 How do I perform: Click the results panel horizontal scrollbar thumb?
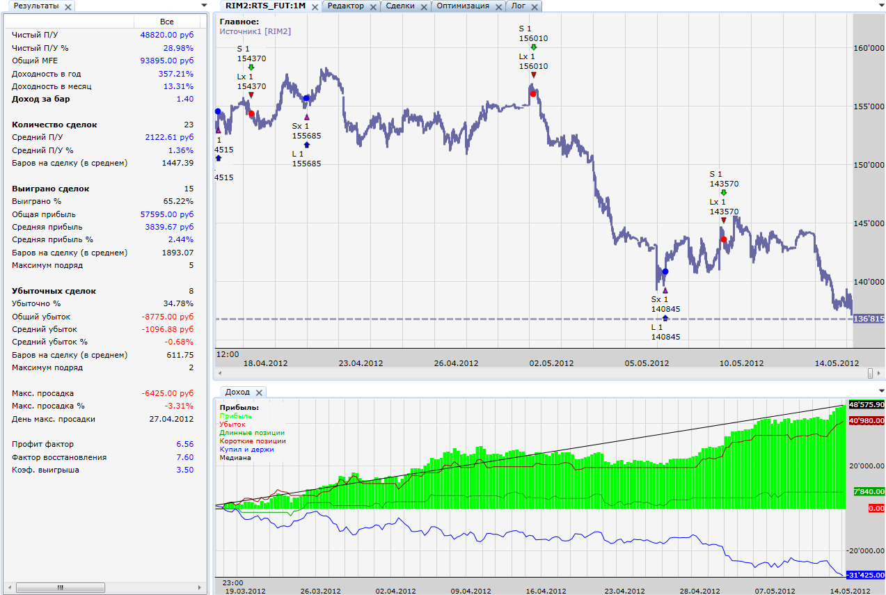click(x=58, y=588)
